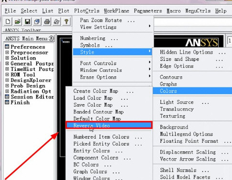Image resolution: width=232 pixels, height=180 pixels.
Task: Open the File menu in the menu bar
Action: [10, 11]
